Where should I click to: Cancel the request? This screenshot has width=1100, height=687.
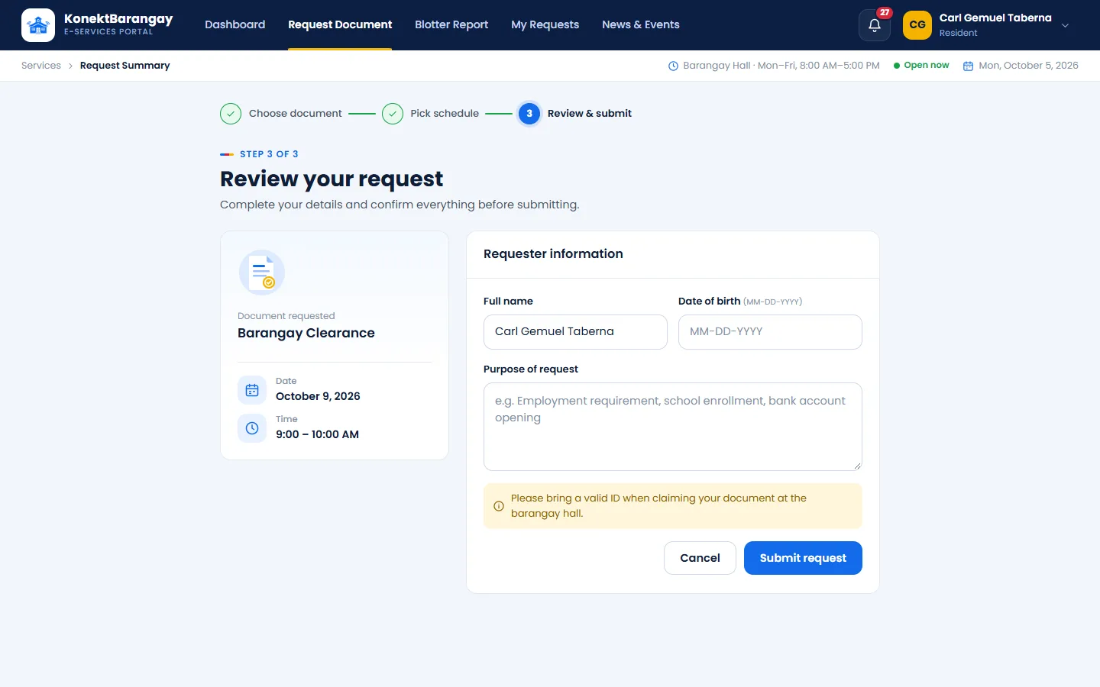pyautogui.click(x=700, y=558)
